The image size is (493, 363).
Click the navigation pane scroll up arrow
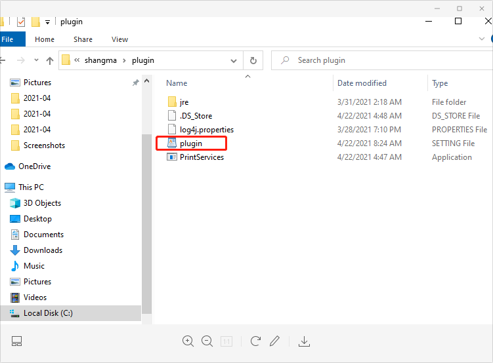(x=146, y=81)
